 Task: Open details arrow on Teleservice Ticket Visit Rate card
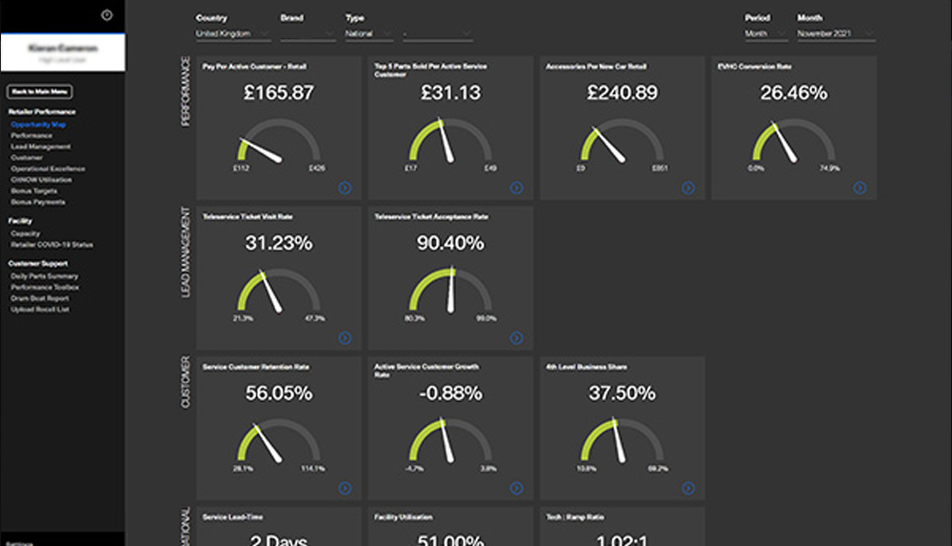(x=345, y=338)
